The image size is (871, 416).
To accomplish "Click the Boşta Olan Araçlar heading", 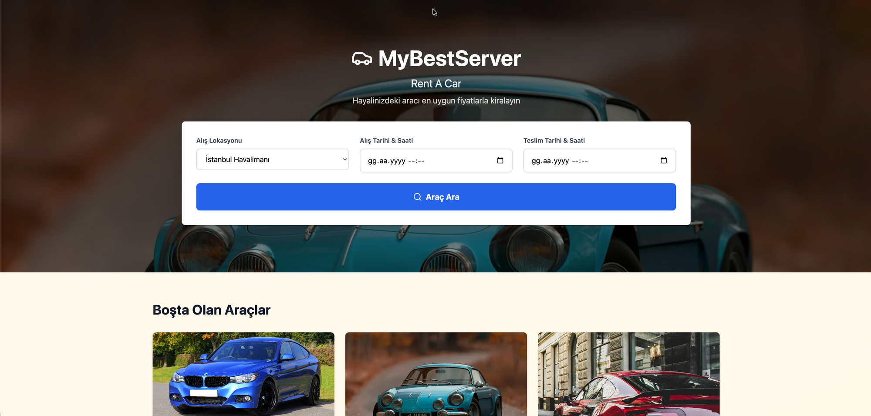I will pos(211,310).
